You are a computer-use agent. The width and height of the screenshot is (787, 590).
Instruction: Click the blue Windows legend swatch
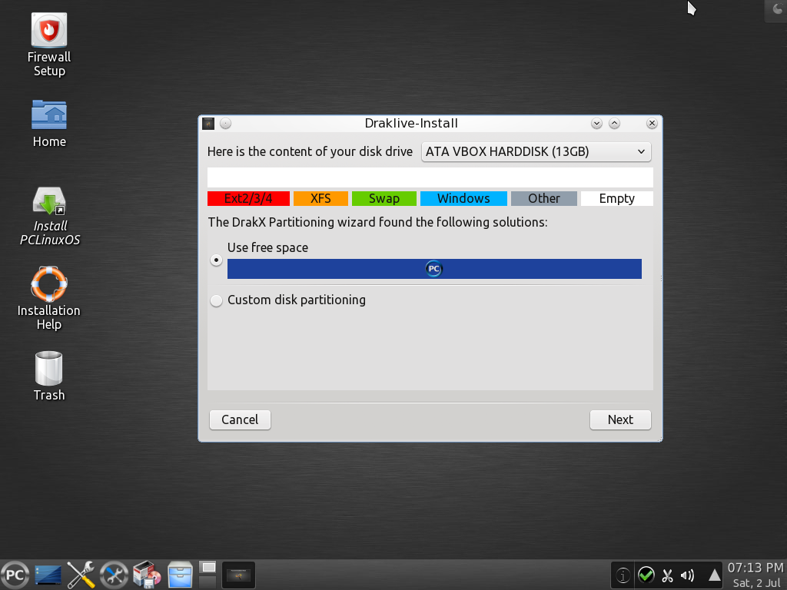pos(463,199)
